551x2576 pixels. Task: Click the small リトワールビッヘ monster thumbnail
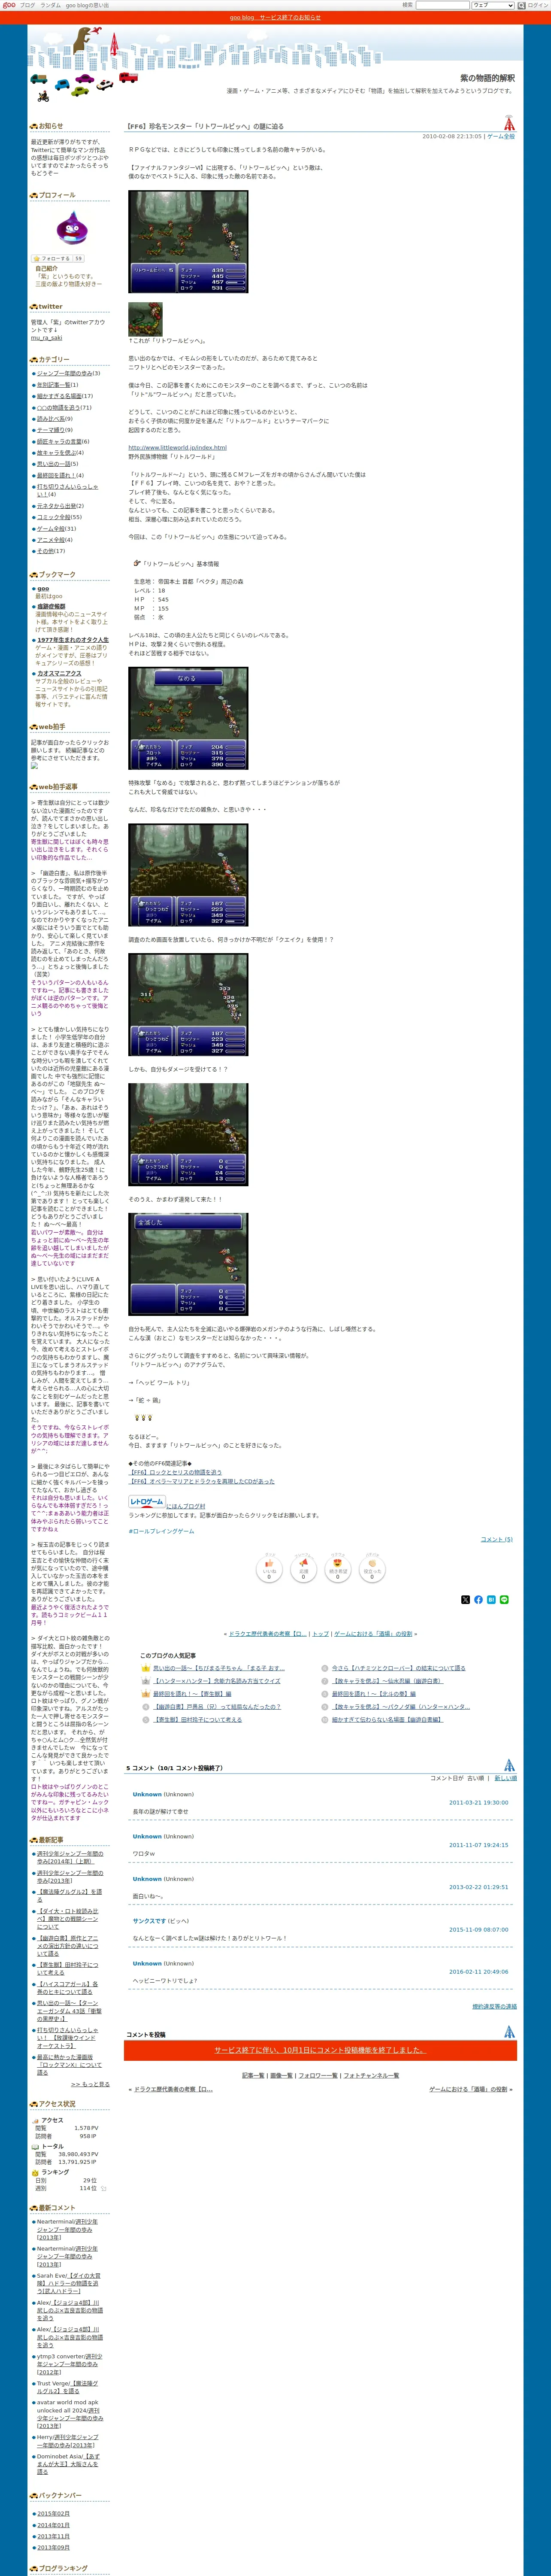click(x=145, y=319)
